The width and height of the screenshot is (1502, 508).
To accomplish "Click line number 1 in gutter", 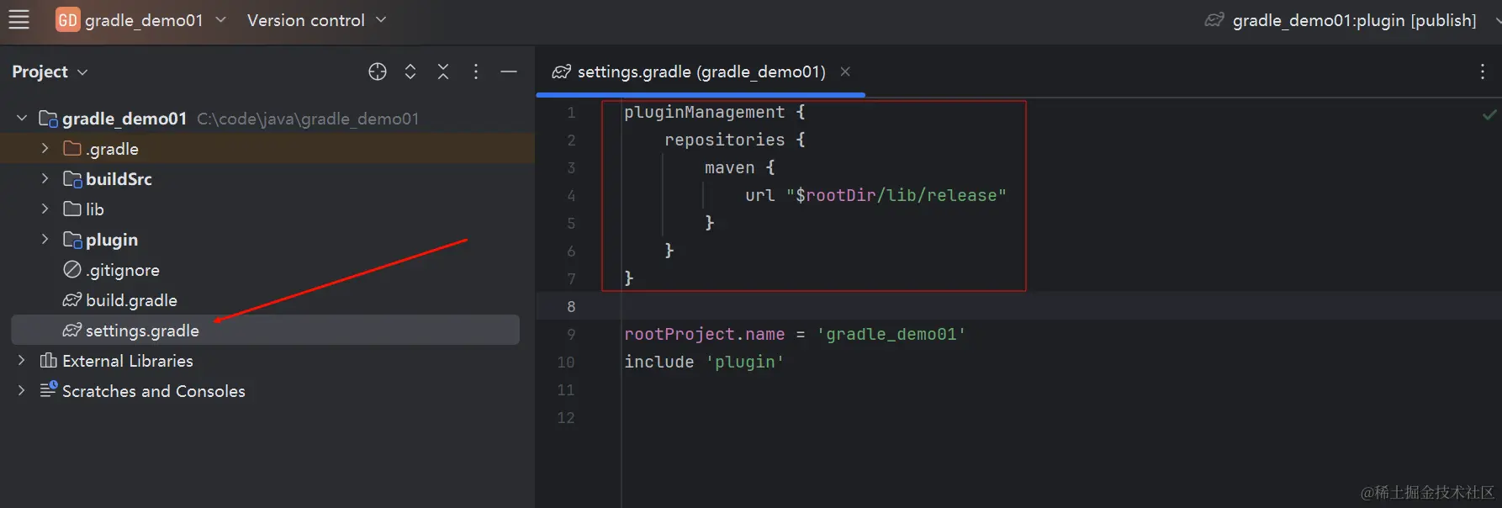I will pos(571,112).
